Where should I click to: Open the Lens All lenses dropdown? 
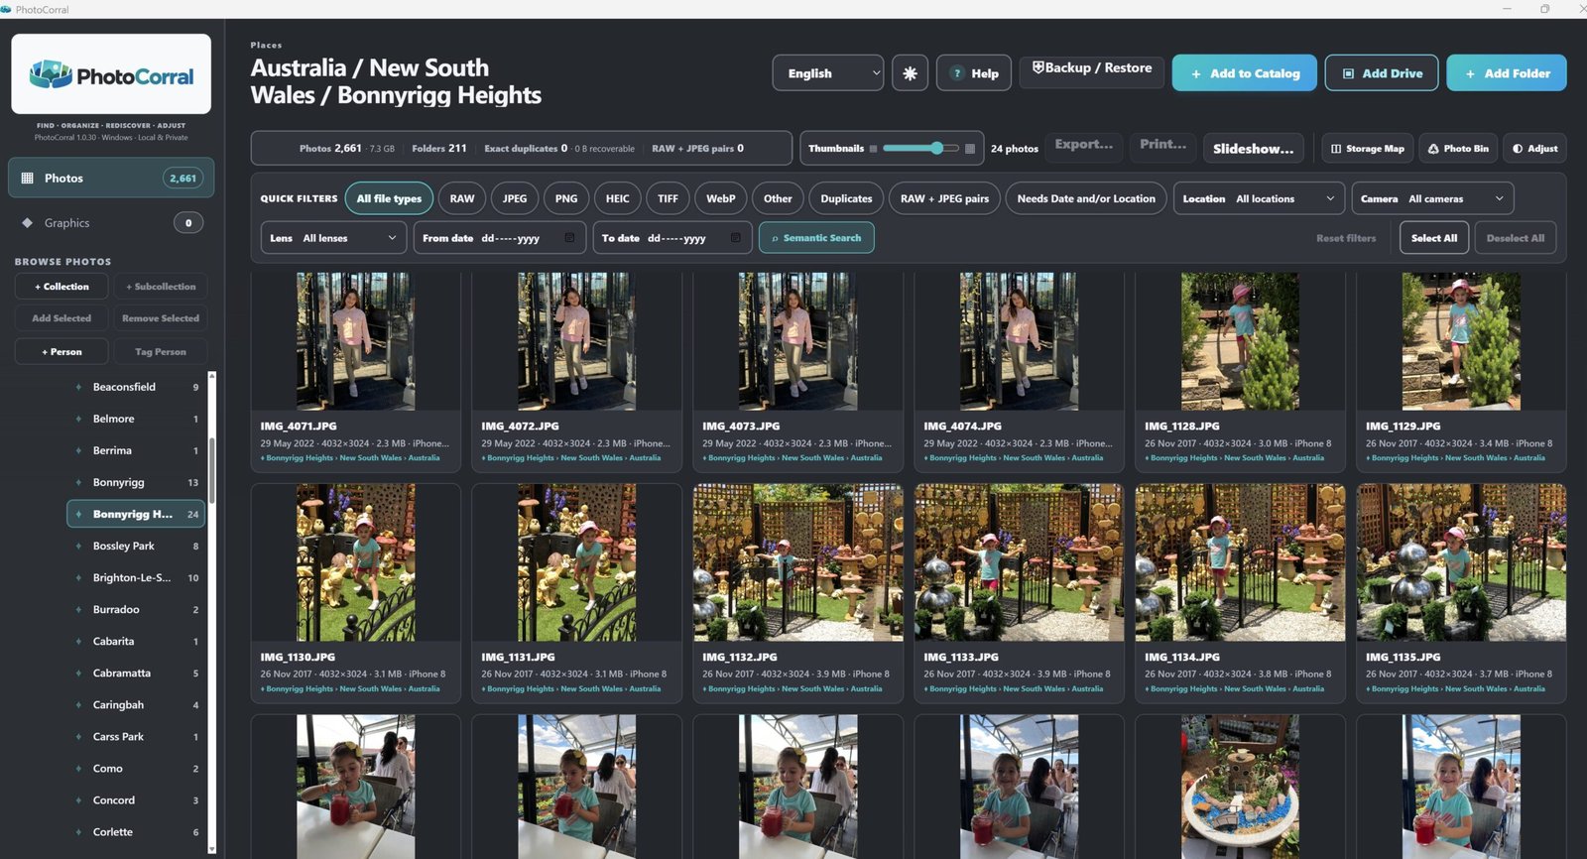pyautogui.click(x=334, y=238)
